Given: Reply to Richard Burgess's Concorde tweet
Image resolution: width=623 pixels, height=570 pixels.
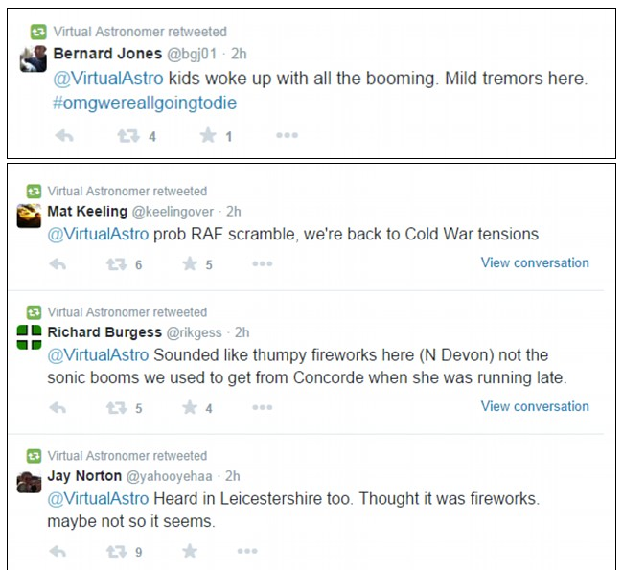Looking at the screenshot, I should point(58,408).
